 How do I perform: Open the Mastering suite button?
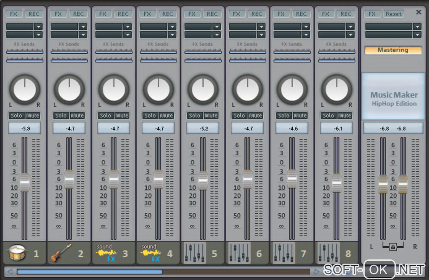(393, 50)
